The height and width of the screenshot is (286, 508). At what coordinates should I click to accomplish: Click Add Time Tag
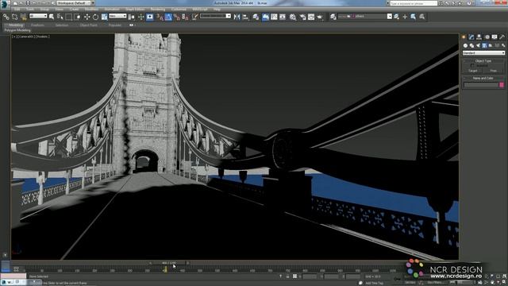[374, 283]
